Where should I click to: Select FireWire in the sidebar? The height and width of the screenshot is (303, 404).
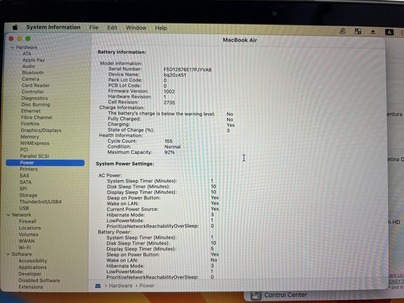pos(30,124)
